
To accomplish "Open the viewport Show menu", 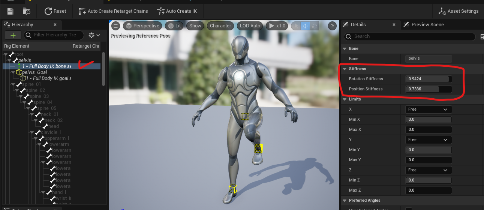I will coord(195,26).
